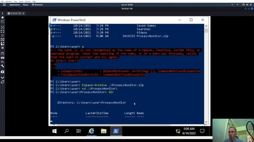Screen dimensions: 254x142
Task: Click the Expand-Archive command text
Action: [x=94, y=85]
